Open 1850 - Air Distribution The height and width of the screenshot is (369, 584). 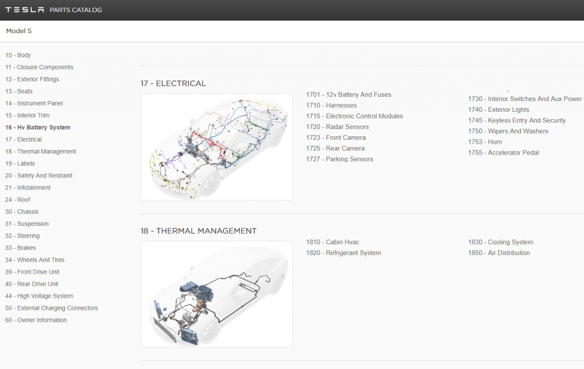500,253
